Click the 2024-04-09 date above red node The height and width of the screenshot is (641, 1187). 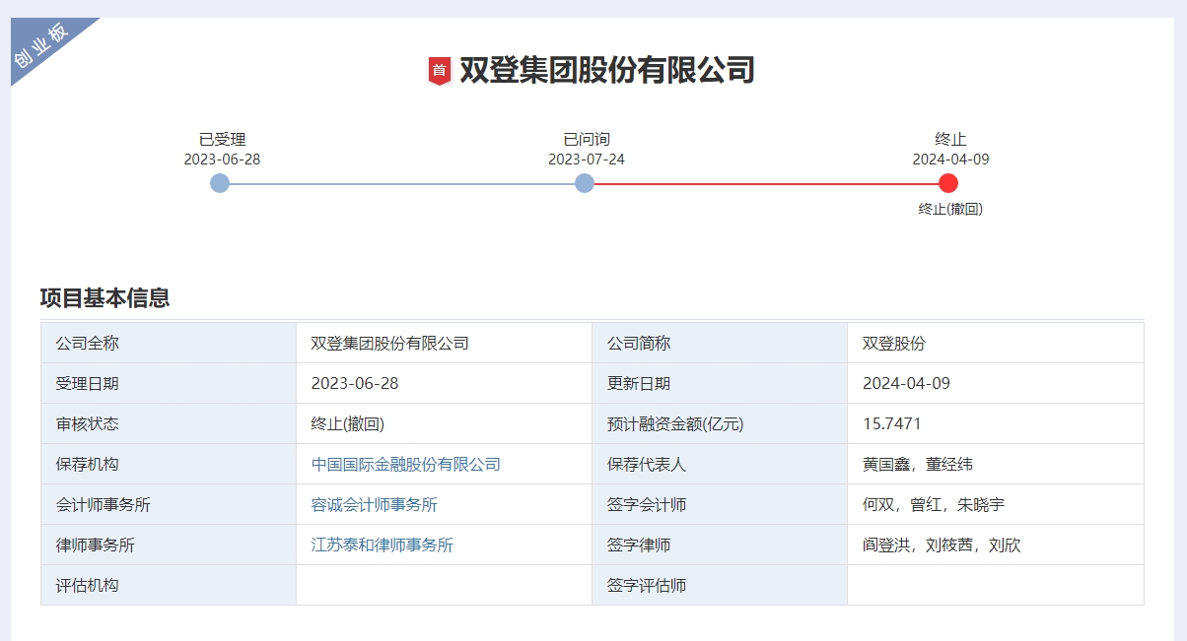pos(950,160)
